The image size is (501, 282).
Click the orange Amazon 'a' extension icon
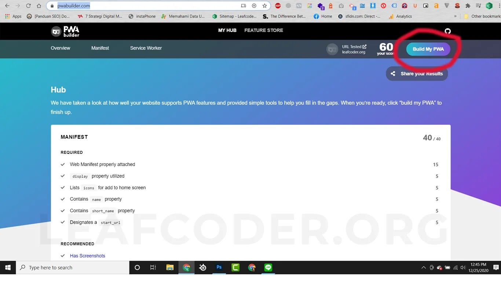(x=436, y=6)
